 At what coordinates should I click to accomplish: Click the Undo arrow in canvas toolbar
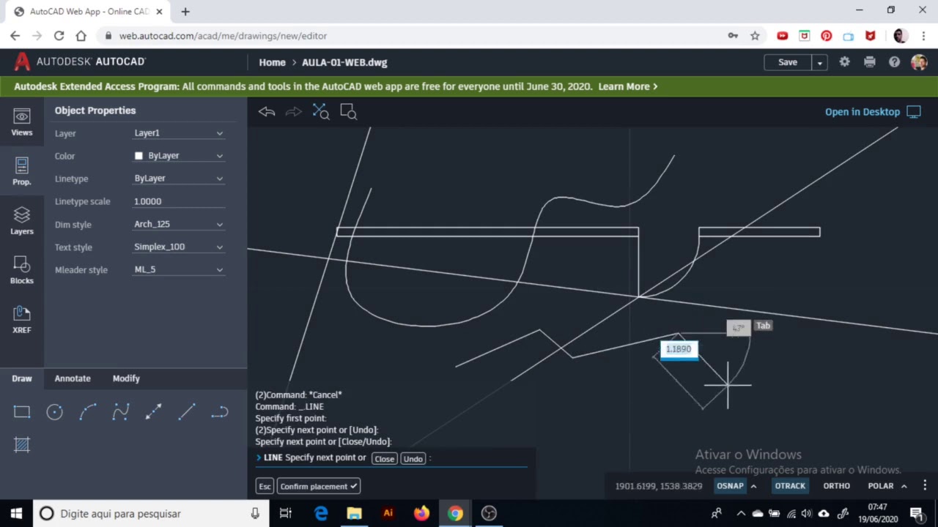pos(267,112)
